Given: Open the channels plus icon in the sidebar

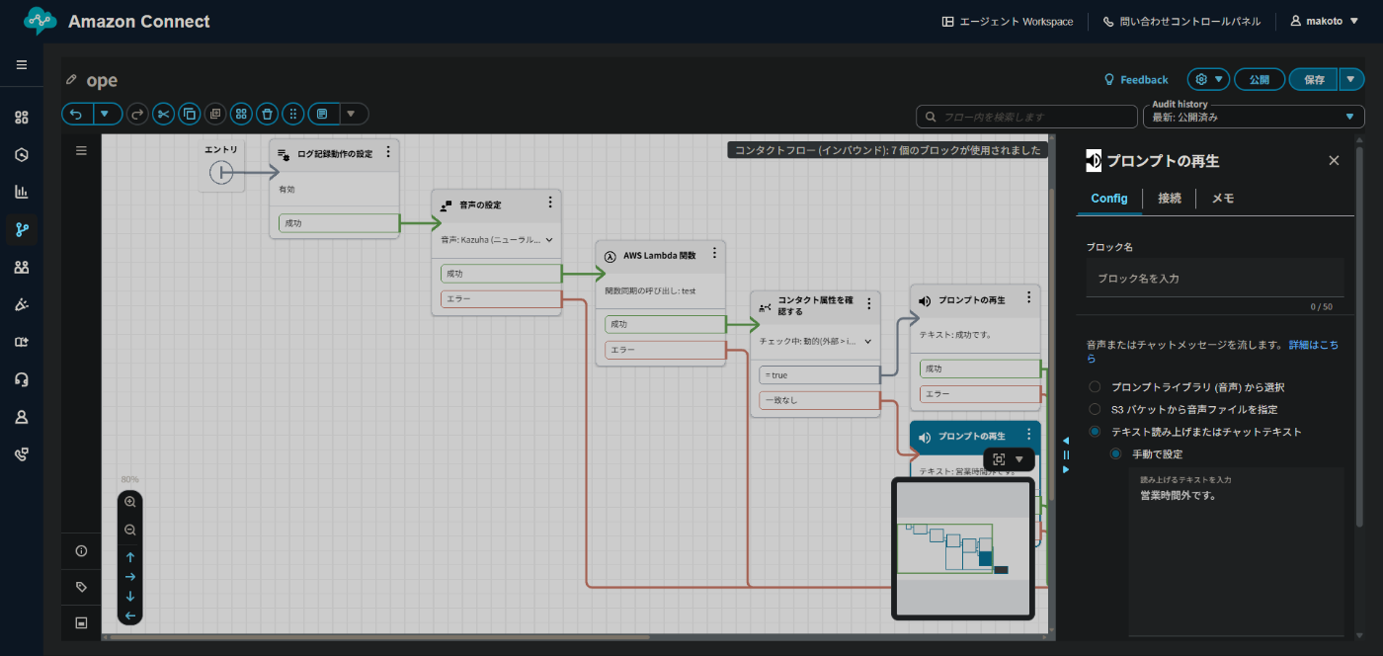Looking at the screenshot, I should tap(22, 342).
